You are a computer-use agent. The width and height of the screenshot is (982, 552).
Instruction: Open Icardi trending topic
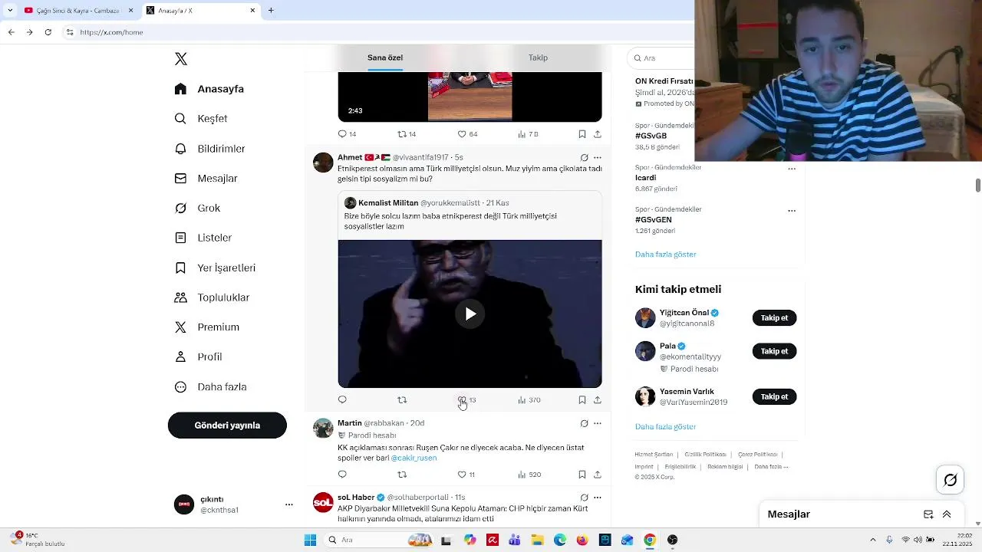click(x=645, y=178)
